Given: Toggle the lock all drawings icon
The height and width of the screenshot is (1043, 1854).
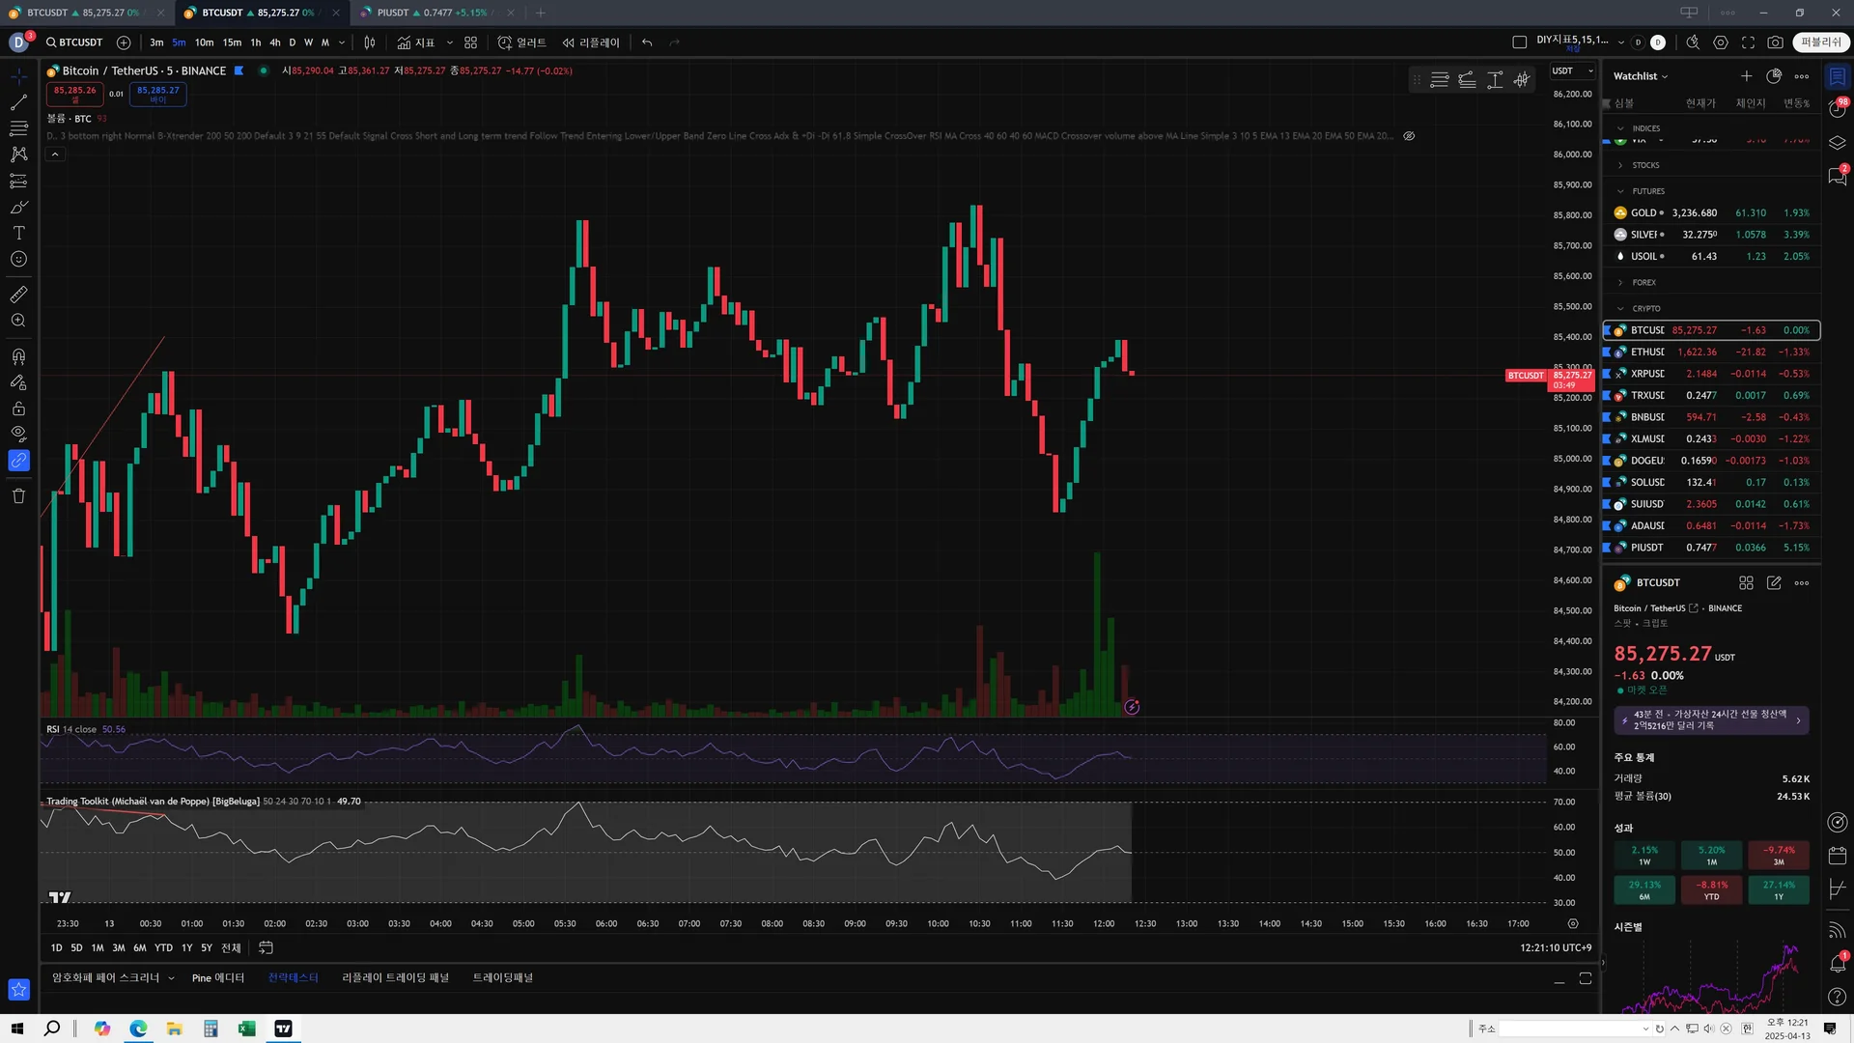Looking at the screenshot, I should [x=18, y=409].
